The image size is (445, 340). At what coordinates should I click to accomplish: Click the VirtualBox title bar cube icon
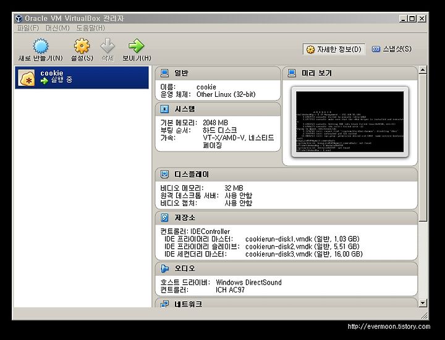tap(19, 19)
